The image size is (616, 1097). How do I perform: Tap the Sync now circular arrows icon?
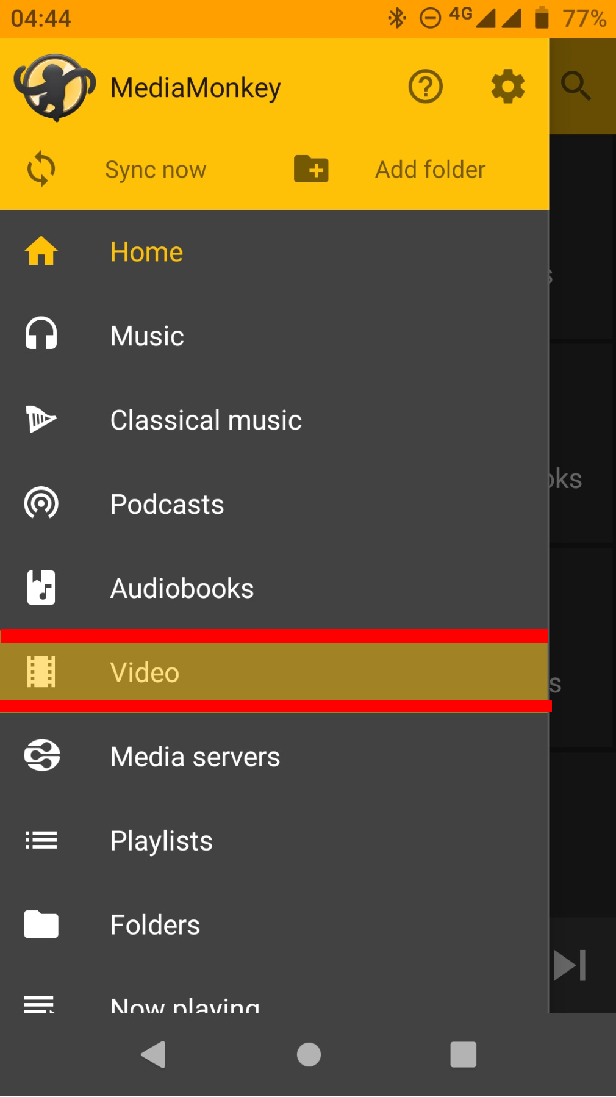41,169
